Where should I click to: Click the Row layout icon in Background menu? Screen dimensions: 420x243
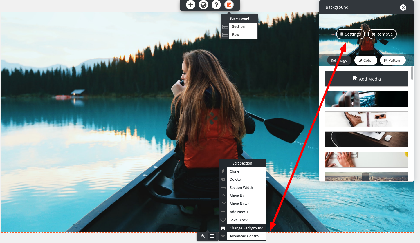click(x=225, y=35)
